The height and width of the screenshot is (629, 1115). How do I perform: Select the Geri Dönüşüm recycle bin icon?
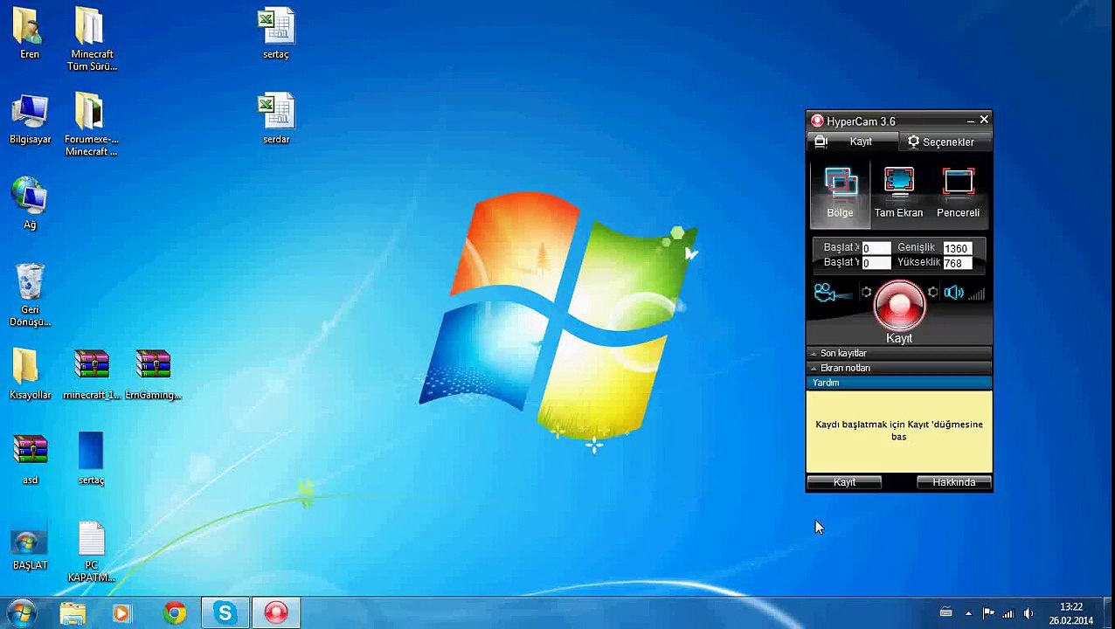30,294
